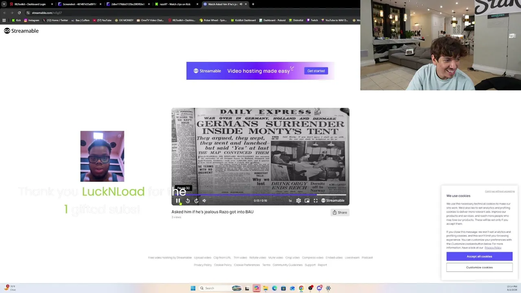This screenshot has width=521, height=293.
Task: Enter fullscreen on the video player
Action: coord(315,201)
